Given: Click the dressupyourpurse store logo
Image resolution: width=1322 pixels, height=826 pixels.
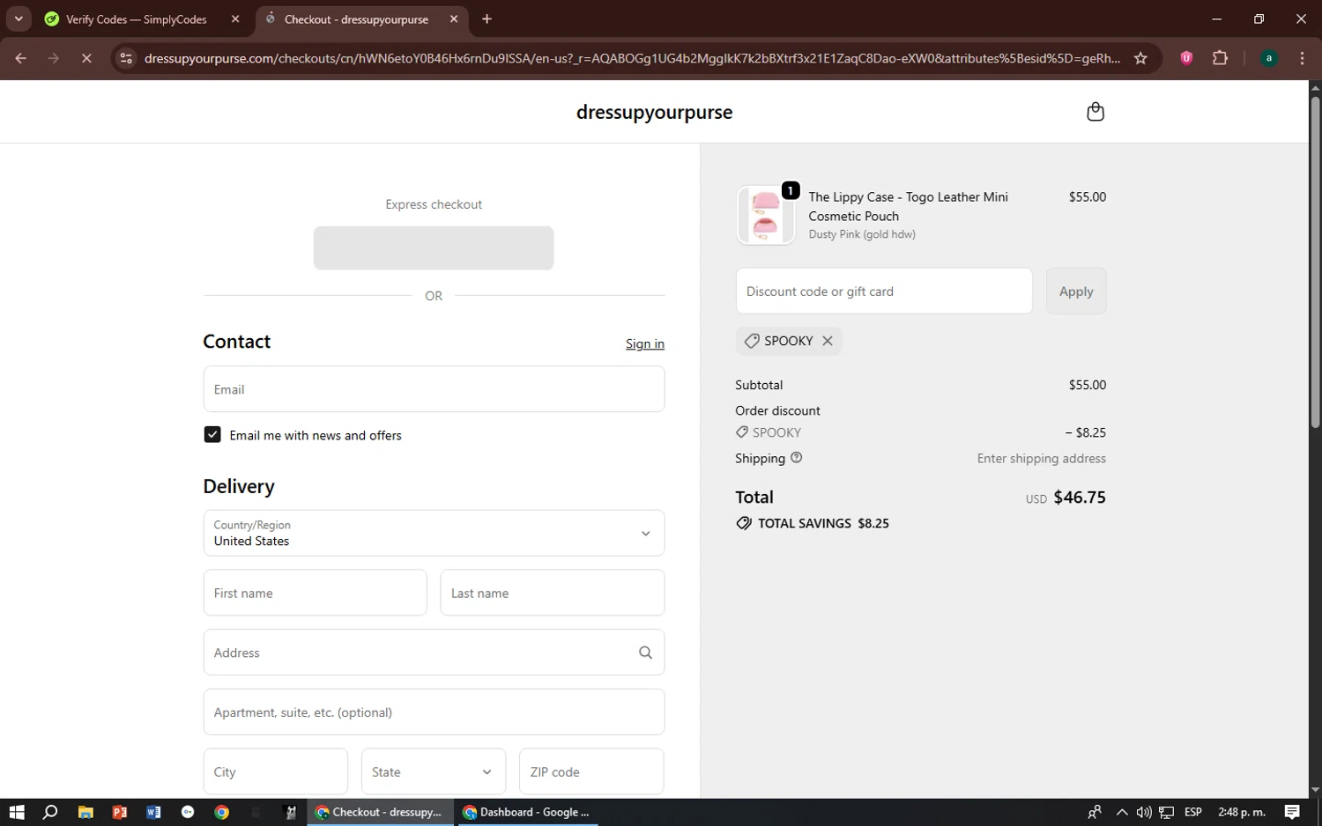Looking at the screenshot, I should 655,112.
